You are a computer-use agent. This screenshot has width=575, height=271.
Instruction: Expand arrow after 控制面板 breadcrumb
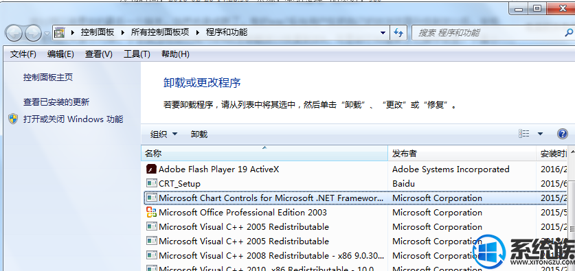pos(123,33)
